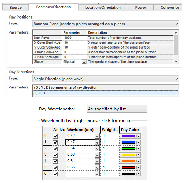Click the yellow ray color swatch

click(128, 155)
